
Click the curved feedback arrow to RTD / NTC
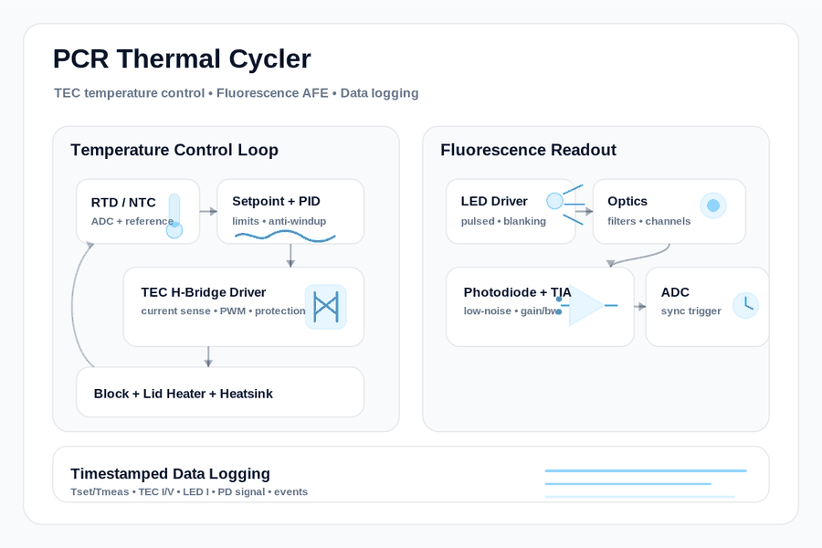(x=82, y=304)
